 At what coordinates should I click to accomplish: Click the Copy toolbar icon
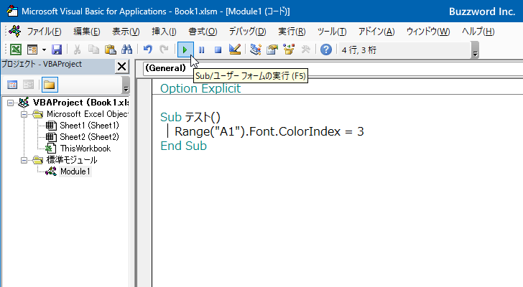pyautogui.click(x=93, y=50)
